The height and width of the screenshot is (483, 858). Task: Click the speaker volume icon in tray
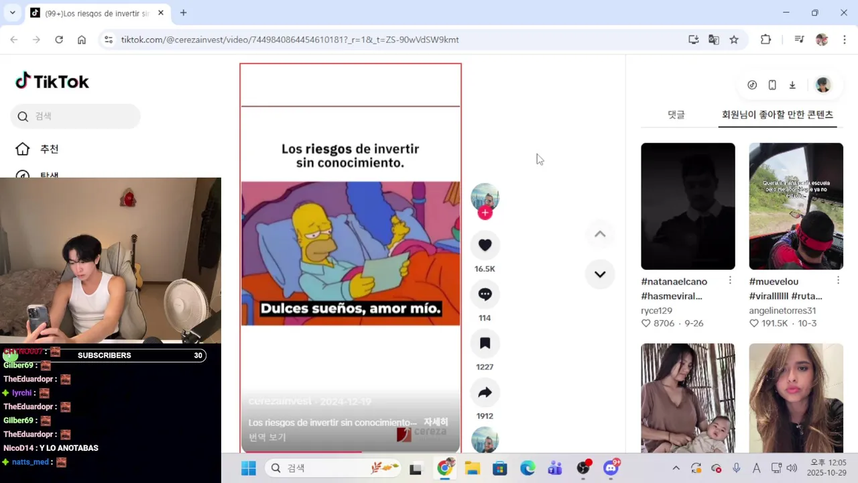tap(792, 468)
